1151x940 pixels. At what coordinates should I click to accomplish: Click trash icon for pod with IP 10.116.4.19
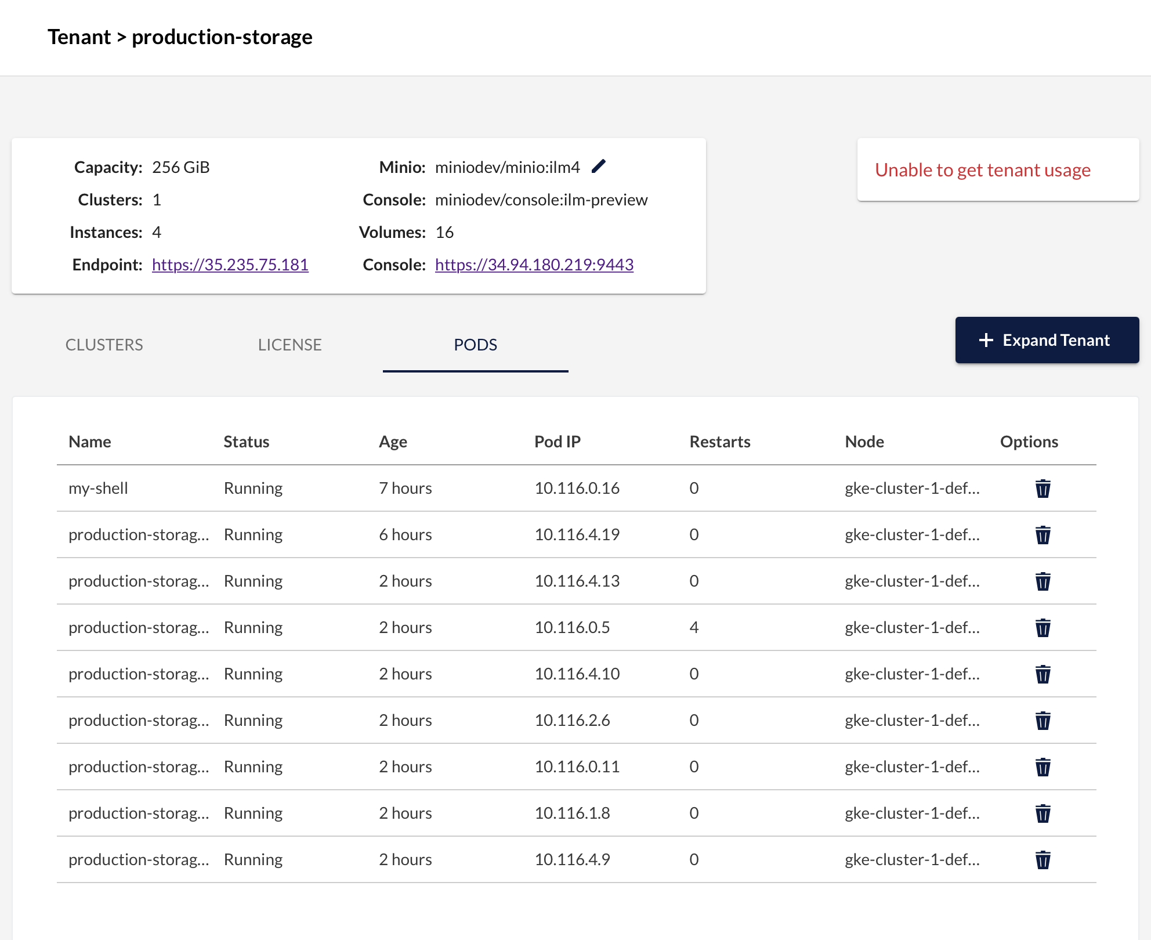coord(1043,535)
